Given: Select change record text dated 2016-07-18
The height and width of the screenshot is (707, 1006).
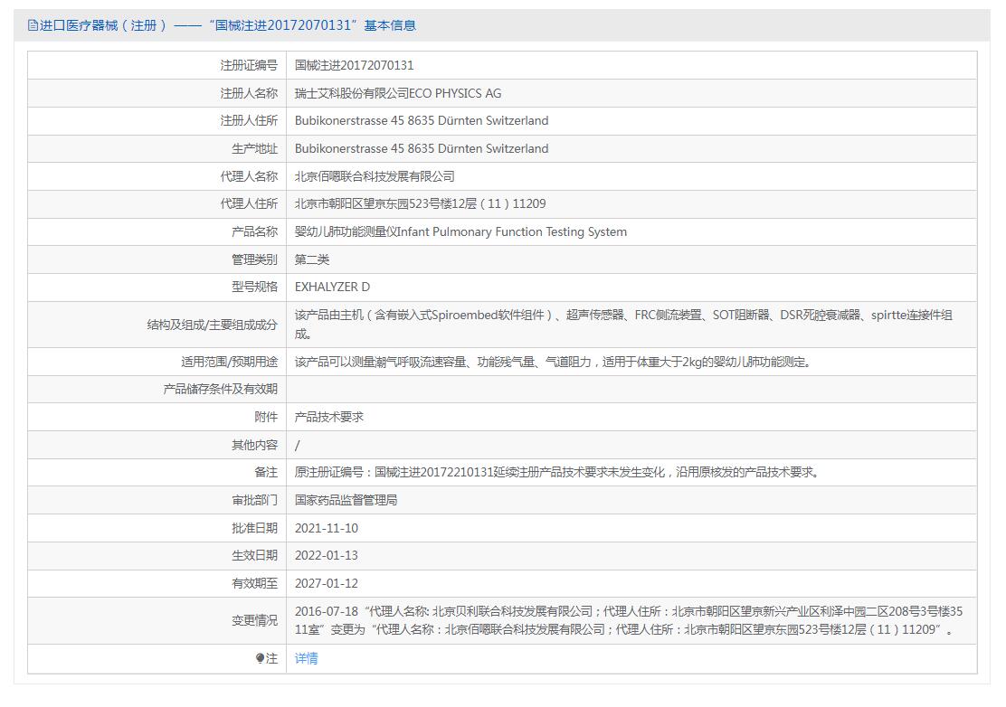Looking at the screenshot, I should click(x=629, y=620).
